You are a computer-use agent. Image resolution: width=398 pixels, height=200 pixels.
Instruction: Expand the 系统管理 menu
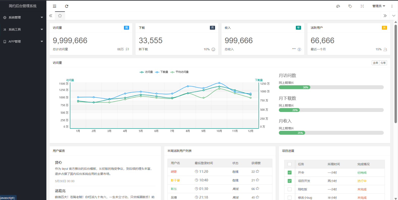tap(23, 17)
